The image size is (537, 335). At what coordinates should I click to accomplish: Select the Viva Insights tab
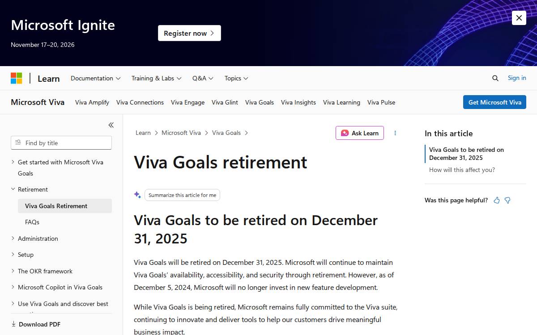298,102
